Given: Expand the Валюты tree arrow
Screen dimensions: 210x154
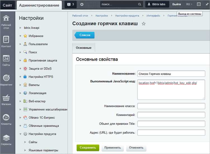Looking at the screenshot, I should click(20, 85).
